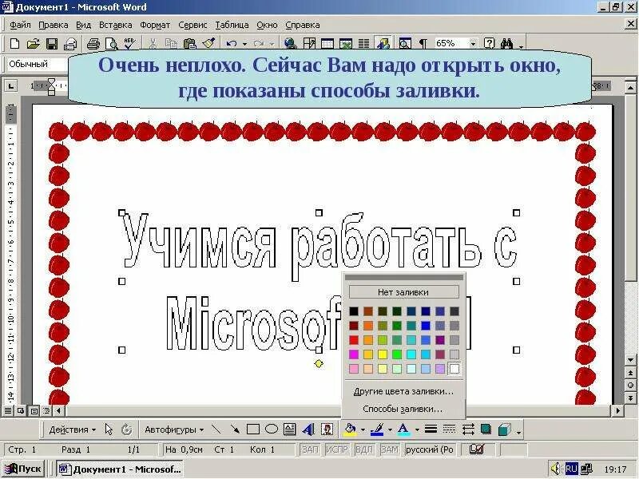Pick the Line drawing tool

216,430
